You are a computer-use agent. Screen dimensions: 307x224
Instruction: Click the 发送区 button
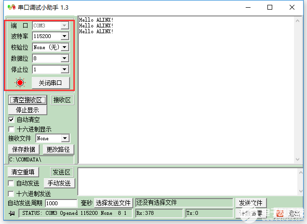(61, 172)
